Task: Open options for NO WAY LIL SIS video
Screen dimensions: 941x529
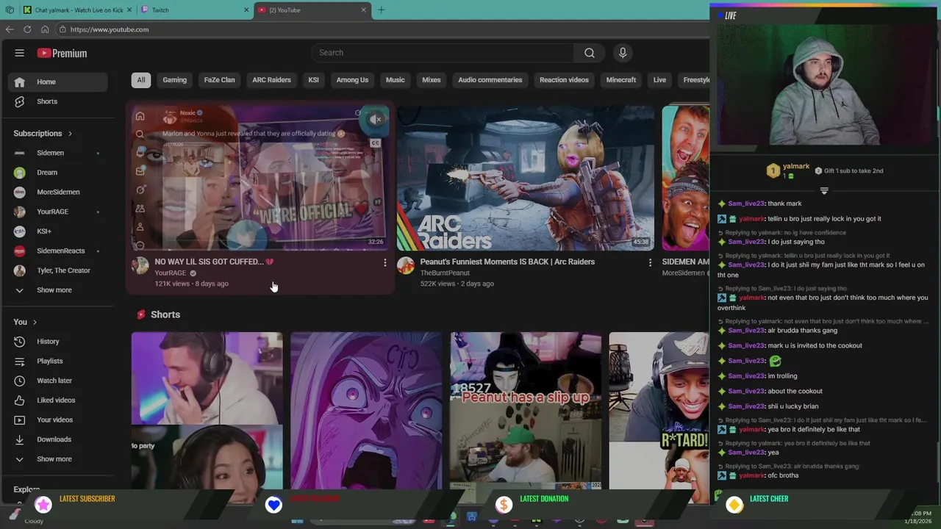Action: 384,262
